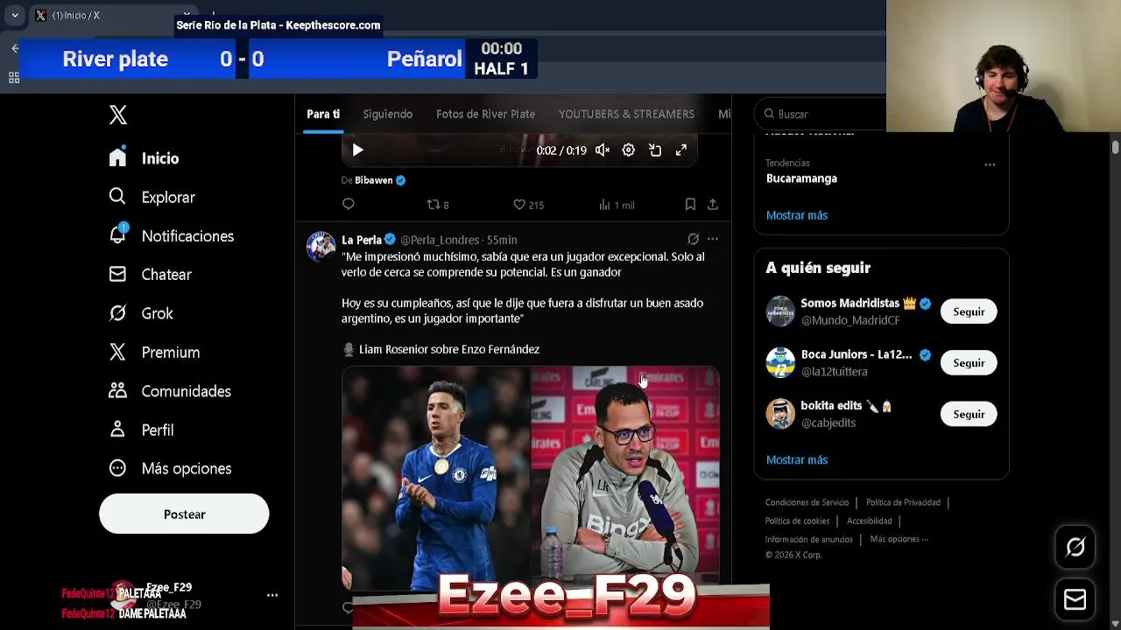The width and height of the screenshot is (1121, 630).
Task: Click Mostrar más under trends
Action: [x=796, y=215]
